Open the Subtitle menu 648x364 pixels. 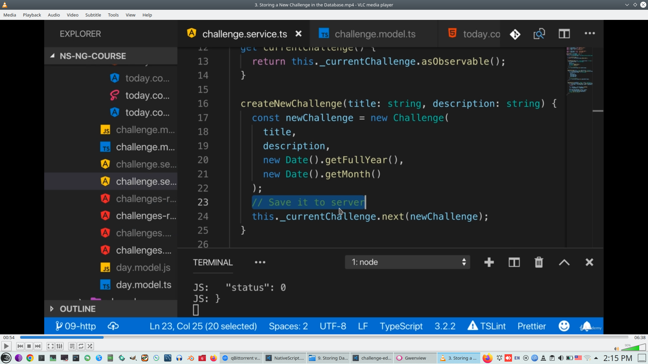click(x=93, y=15)
